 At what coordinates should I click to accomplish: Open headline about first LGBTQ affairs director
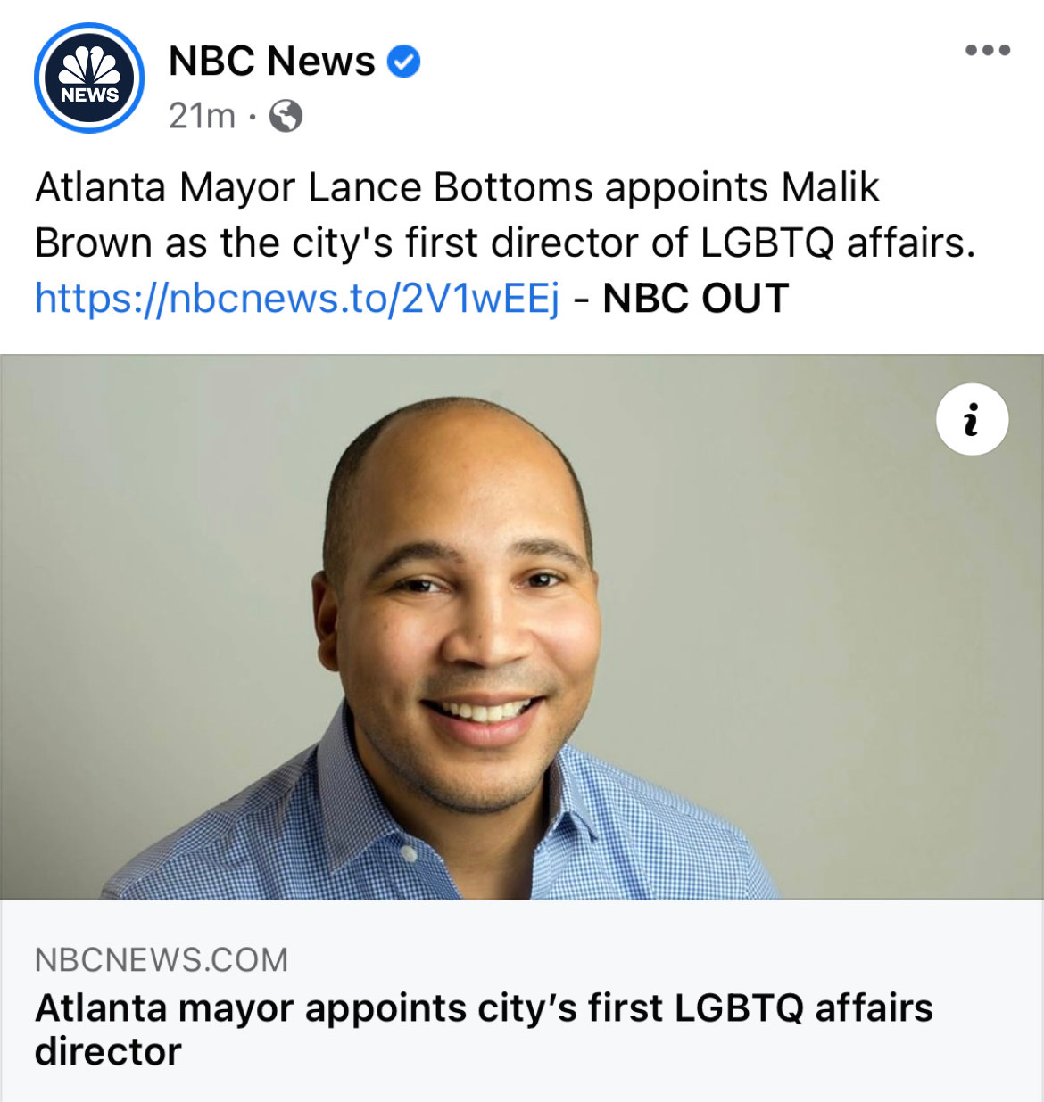tap(484, 1030)
